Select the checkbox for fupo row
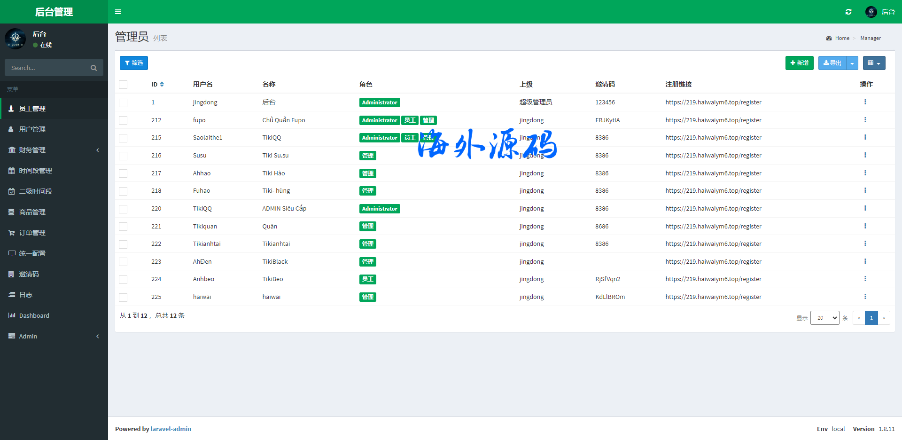 click(x=123, y=120)
